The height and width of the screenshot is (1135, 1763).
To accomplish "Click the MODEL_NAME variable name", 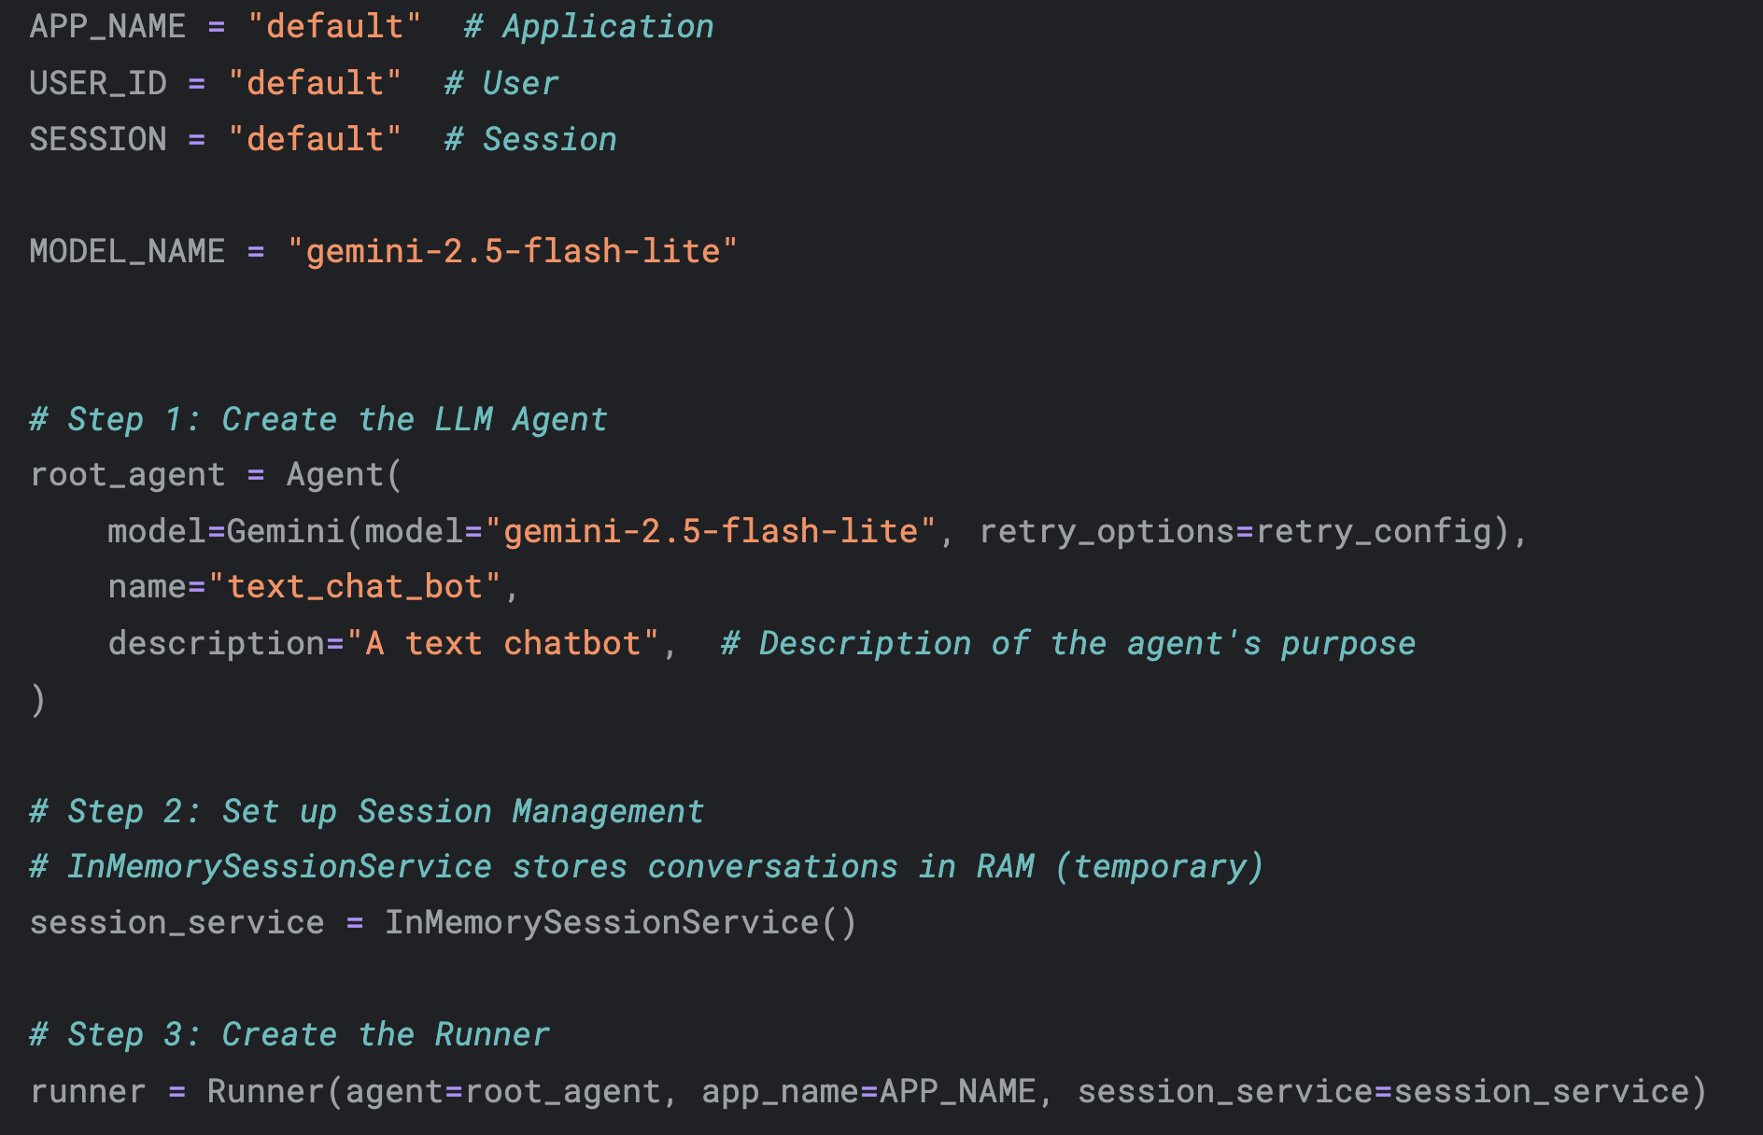I will pos(127,251).
